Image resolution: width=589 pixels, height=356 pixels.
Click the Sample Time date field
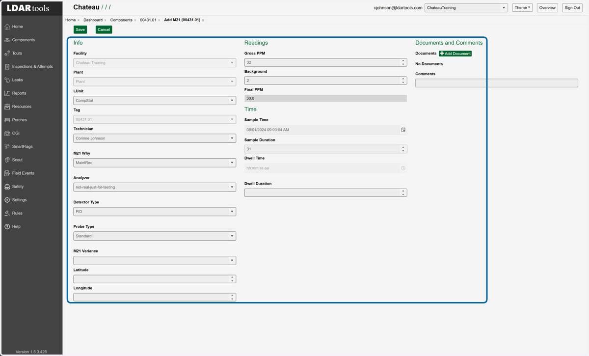coord(325,130)
